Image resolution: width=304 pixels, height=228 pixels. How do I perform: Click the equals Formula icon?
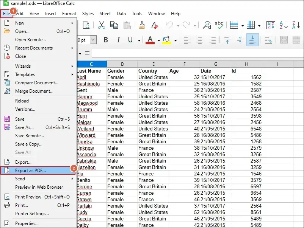(87, 53)
